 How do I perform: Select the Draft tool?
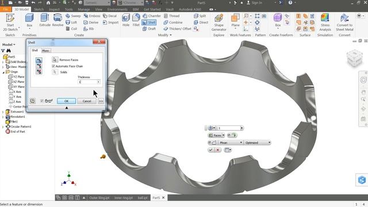click(149, 29)
